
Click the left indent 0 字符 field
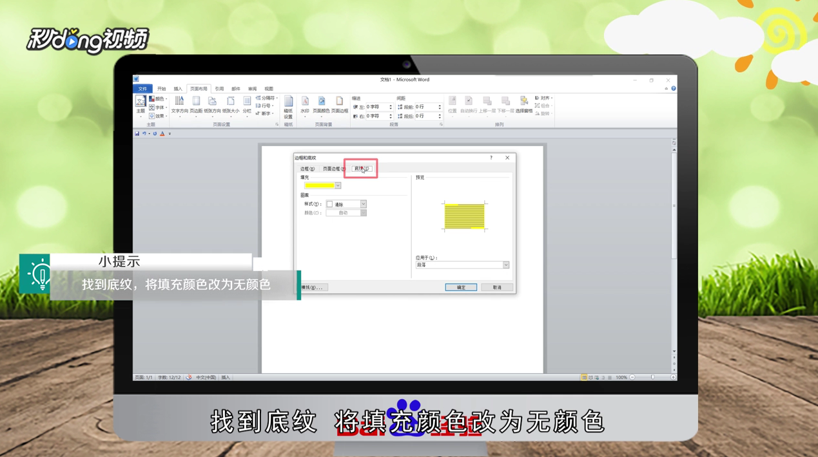pos(379,107)
